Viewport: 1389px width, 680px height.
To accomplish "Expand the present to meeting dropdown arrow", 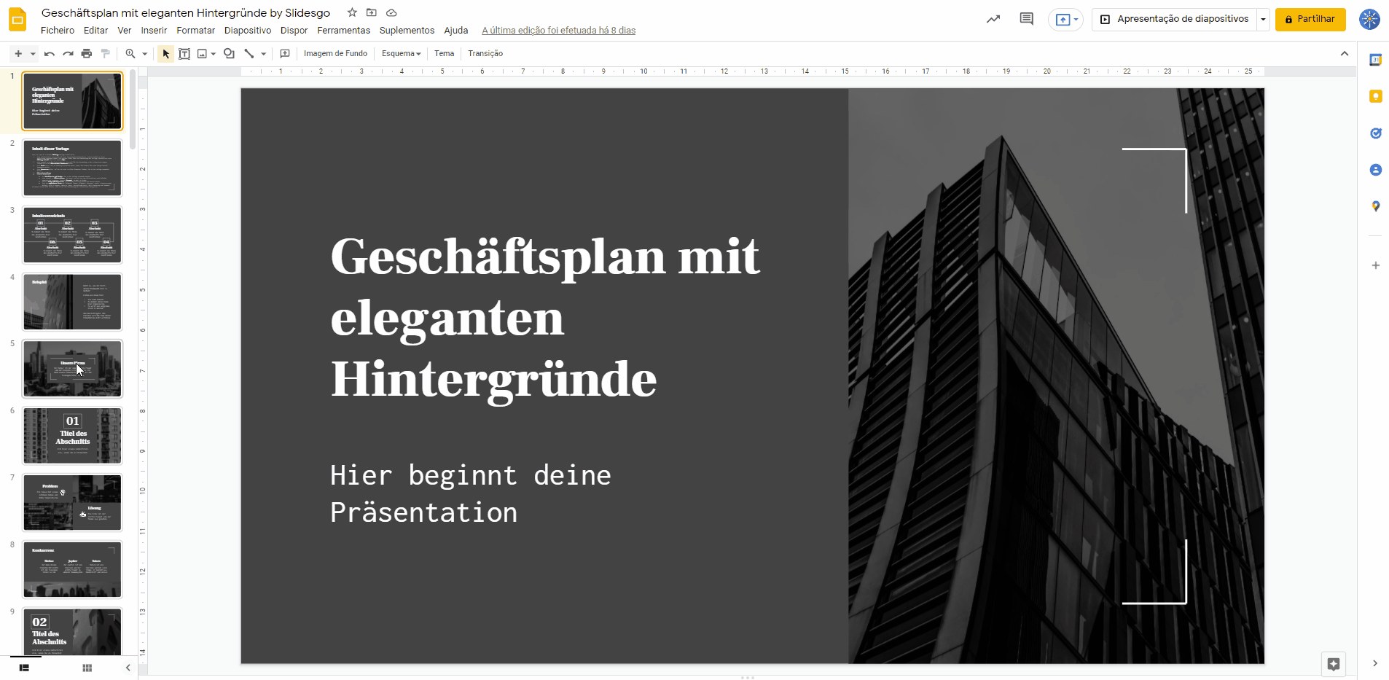I will (1076, 20).
